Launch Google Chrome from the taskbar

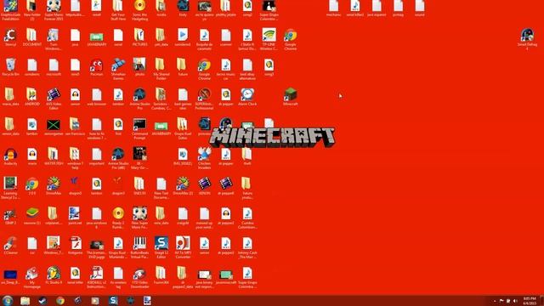click(x=60, y=301)
